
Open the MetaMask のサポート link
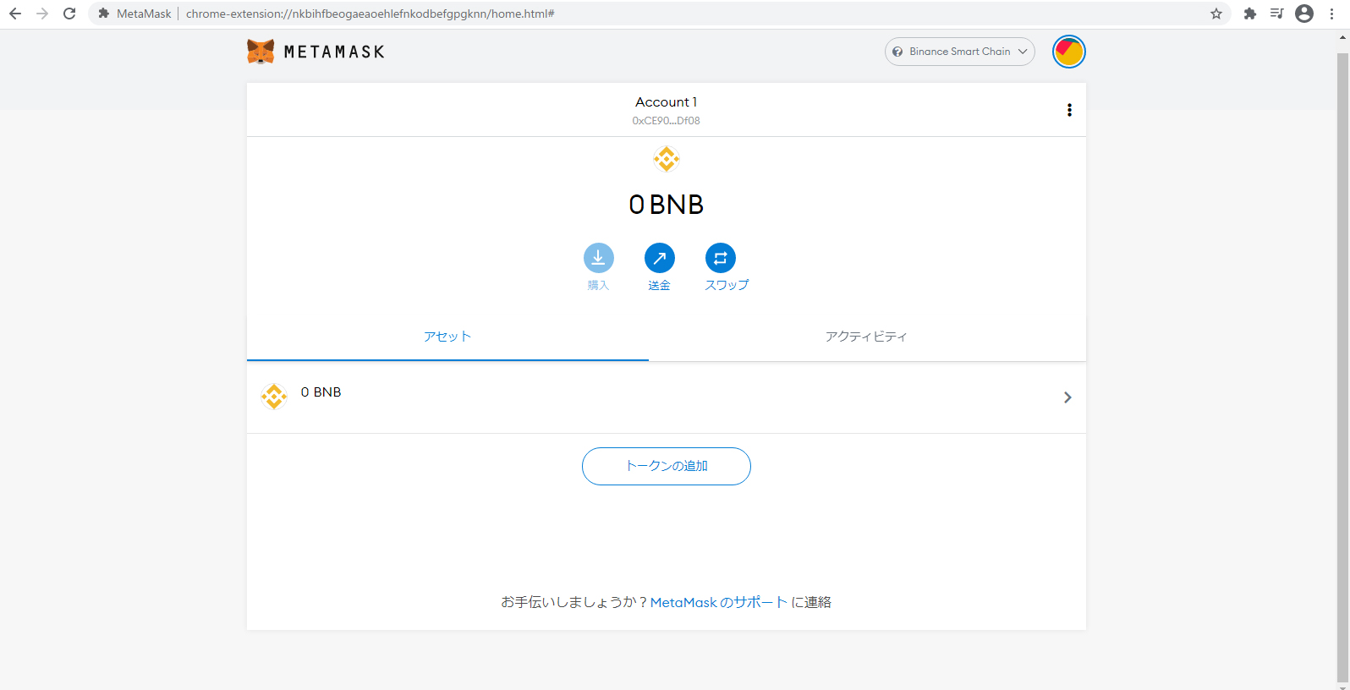click(x=719, y=602)
